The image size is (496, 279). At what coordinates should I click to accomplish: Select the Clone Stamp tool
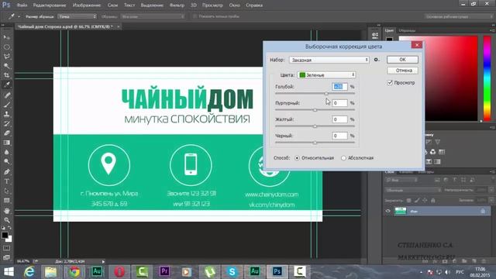tap(7, 114)
